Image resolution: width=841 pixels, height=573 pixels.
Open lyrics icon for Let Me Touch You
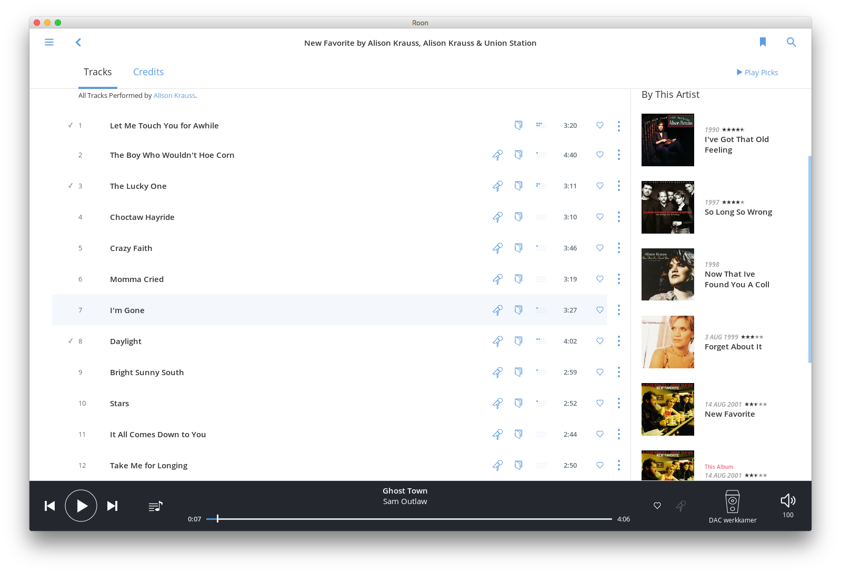[x=518, y=125]
